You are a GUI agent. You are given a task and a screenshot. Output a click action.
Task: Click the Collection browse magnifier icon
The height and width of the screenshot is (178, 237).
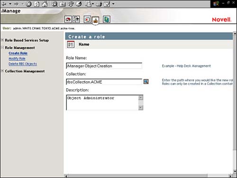pos(146,82)
